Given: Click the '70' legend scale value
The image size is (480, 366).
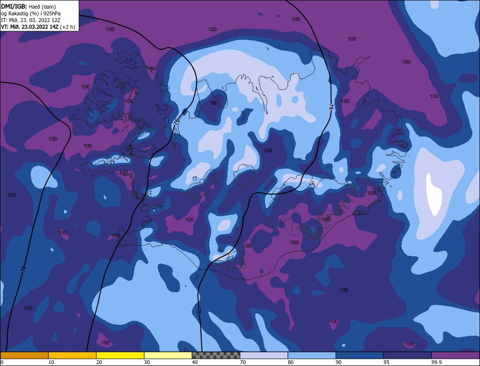Looking at the screenshot, I should (x=242, y=362).
